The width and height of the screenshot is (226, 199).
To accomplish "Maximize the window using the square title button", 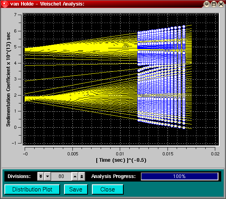I will 214,4.
